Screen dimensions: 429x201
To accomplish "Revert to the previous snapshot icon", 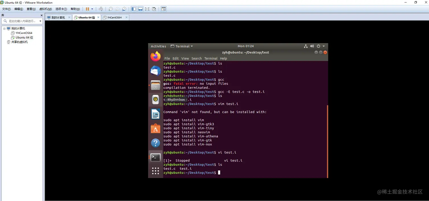I will pyautogui.click(x=117, y=9).
